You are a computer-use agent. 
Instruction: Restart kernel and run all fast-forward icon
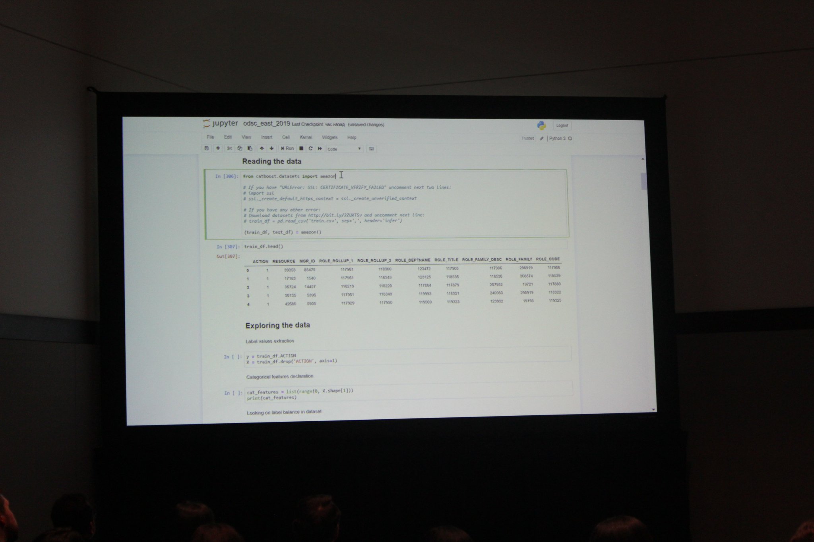pyautogui.click(x=320, y=149)
